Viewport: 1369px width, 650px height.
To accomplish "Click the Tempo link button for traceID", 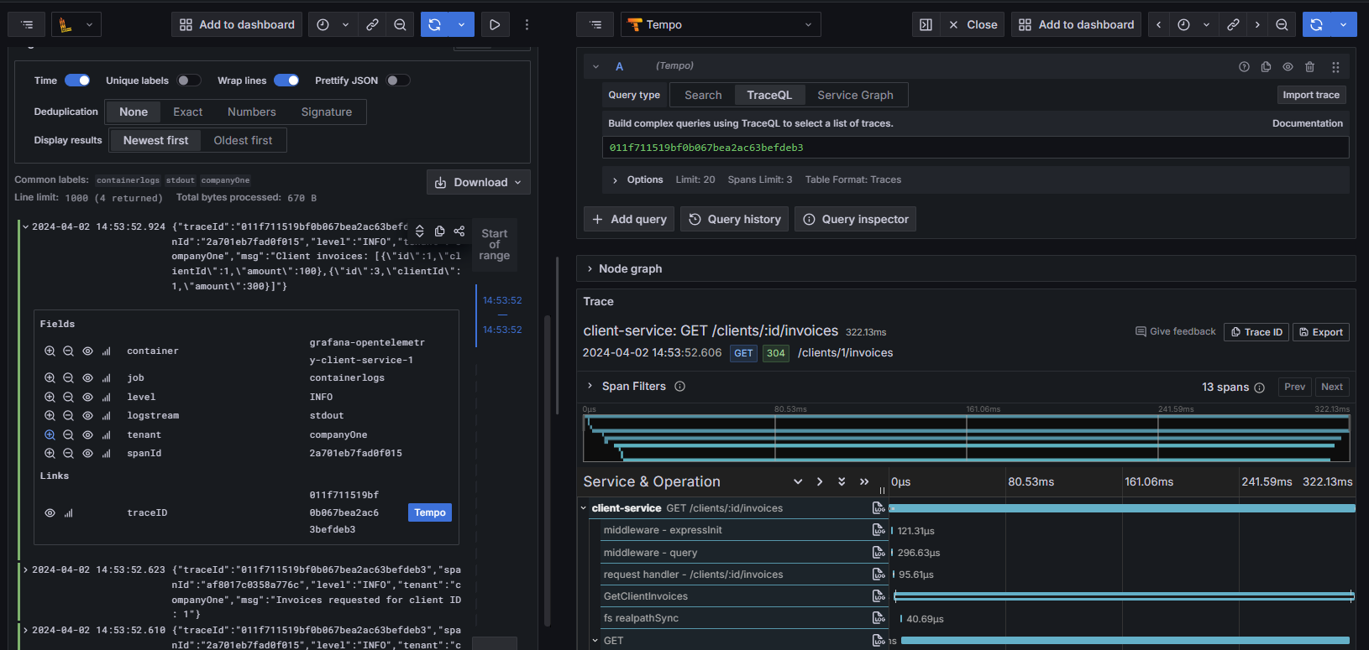I will [430, 512].
